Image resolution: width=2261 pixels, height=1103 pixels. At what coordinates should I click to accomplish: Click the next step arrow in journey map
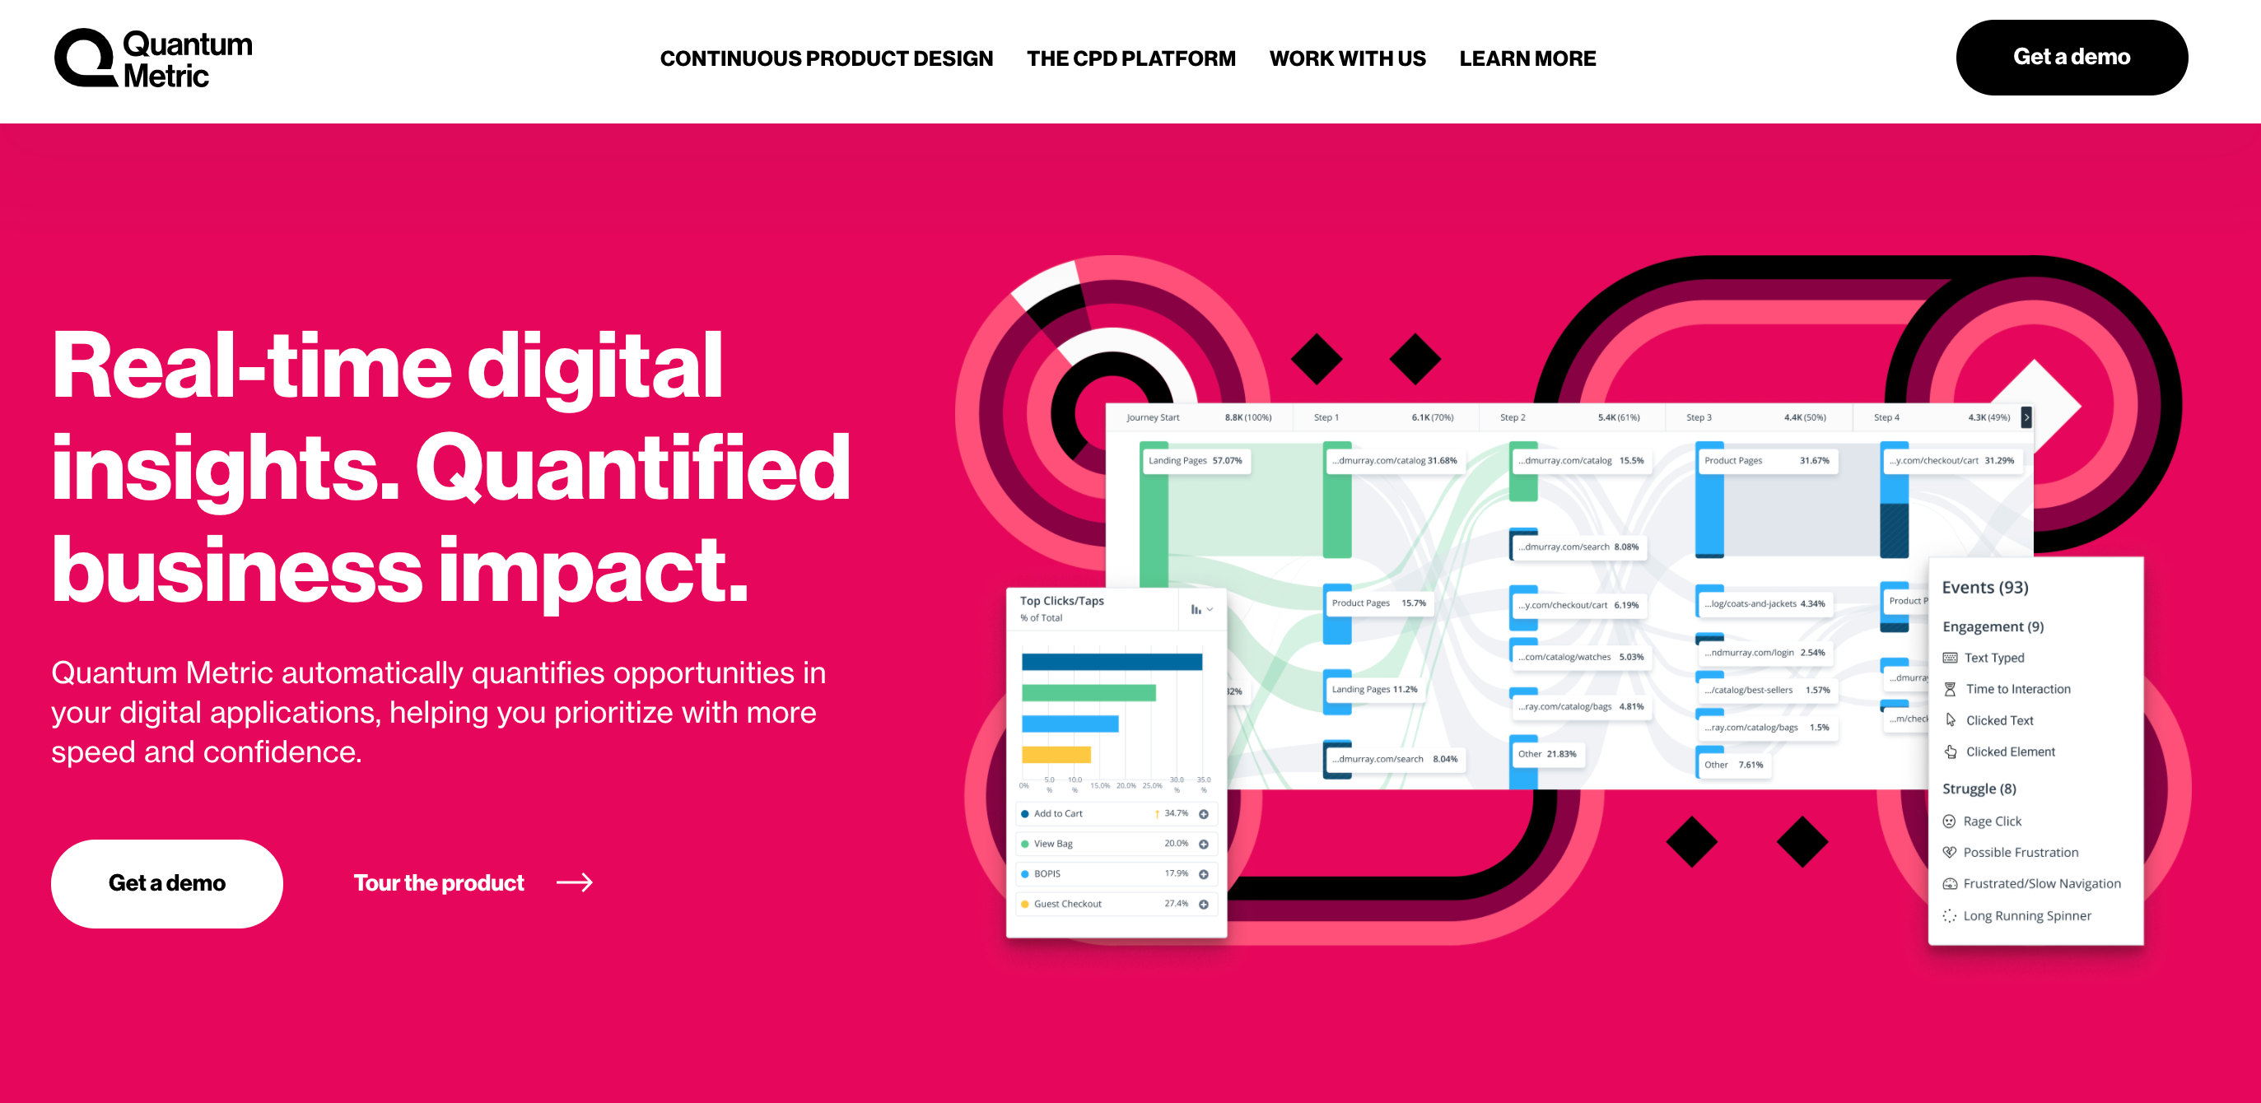(2026, 417)
